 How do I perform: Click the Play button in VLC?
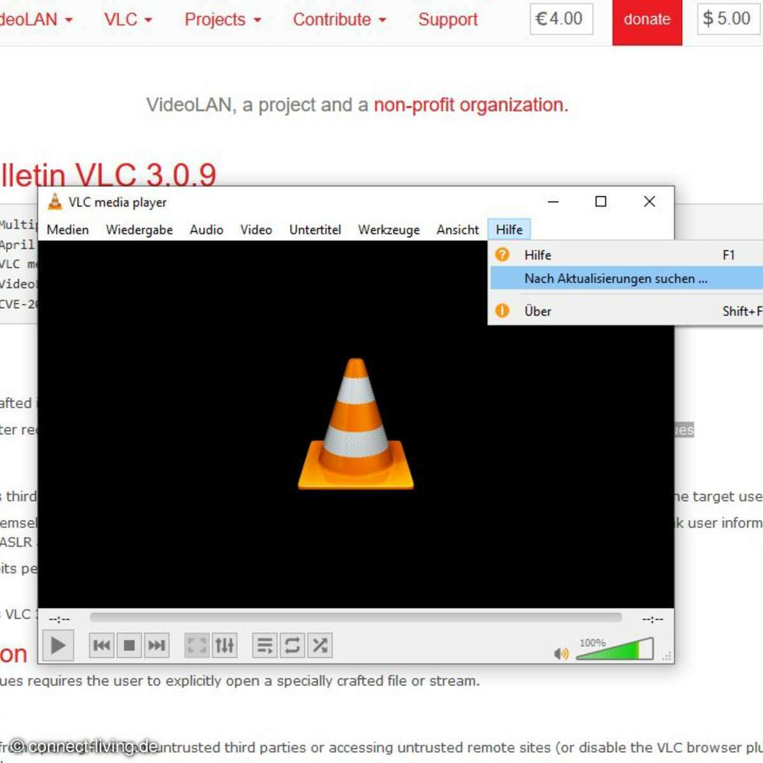58,645
